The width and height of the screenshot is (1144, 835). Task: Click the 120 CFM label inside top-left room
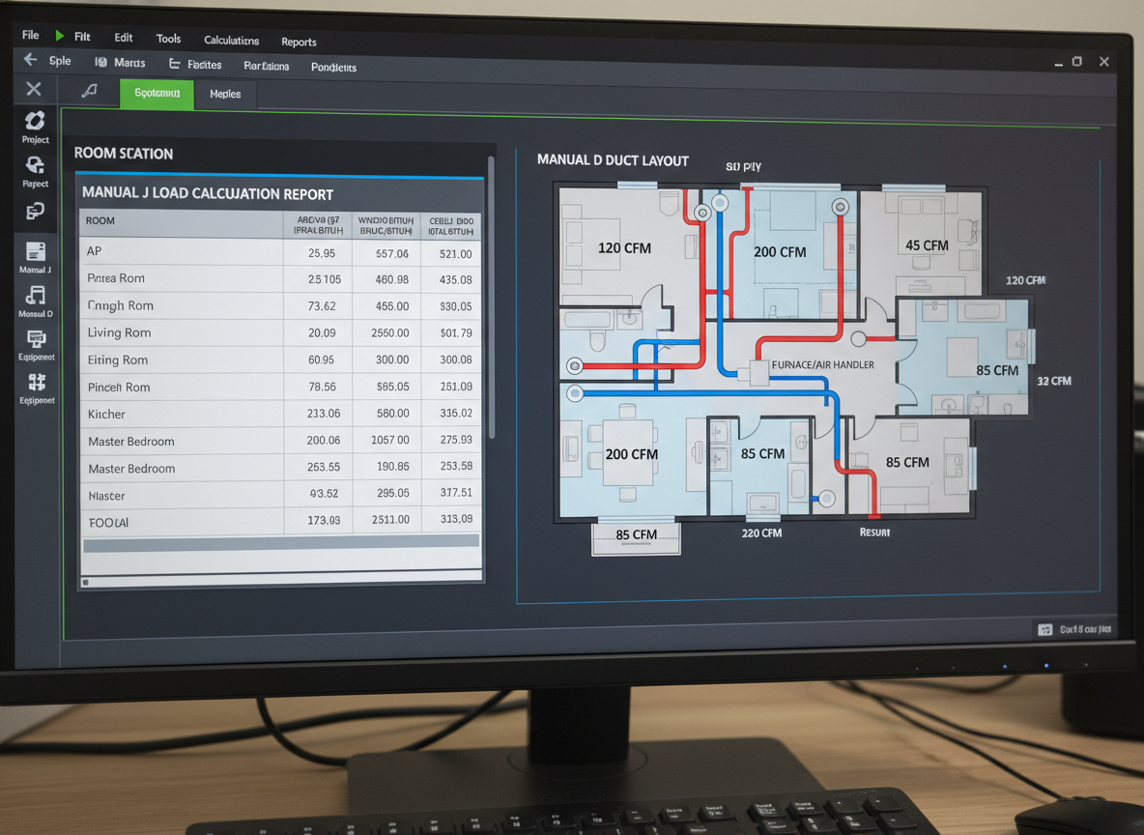click(x=624, y=248)
